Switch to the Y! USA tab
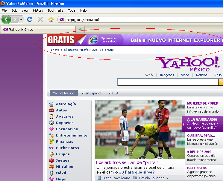Screen dimensions: 223x181 click(113, 93)
